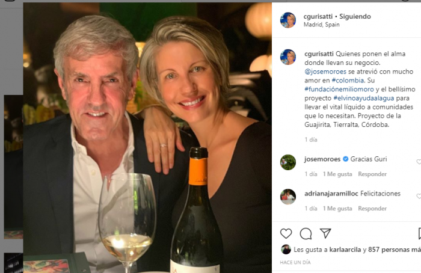Like the "Felicitaciones" comment heart
Image resolution: width=421 pixels, height=273 pixels.
pos(419,196)
